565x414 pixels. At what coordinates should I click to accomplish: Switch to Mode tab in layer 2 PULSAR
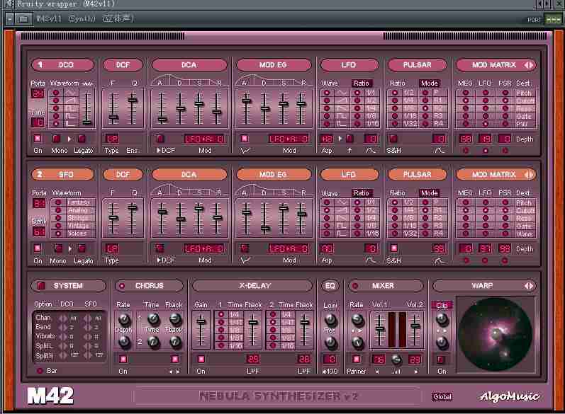pyautogui.click(x=430, y=193)
